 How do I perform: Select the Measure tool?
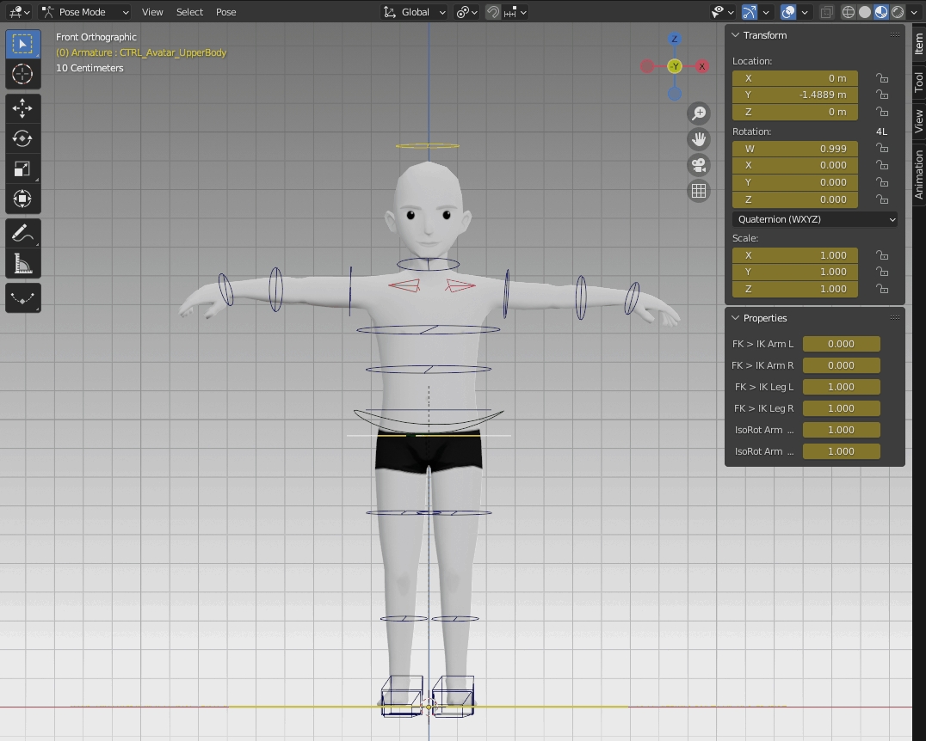pyautogui.click(x=22, y=264)
